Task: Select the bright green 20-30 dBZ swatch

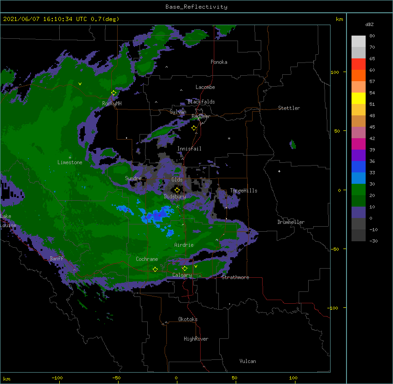Action: click(x=358, y=190)
